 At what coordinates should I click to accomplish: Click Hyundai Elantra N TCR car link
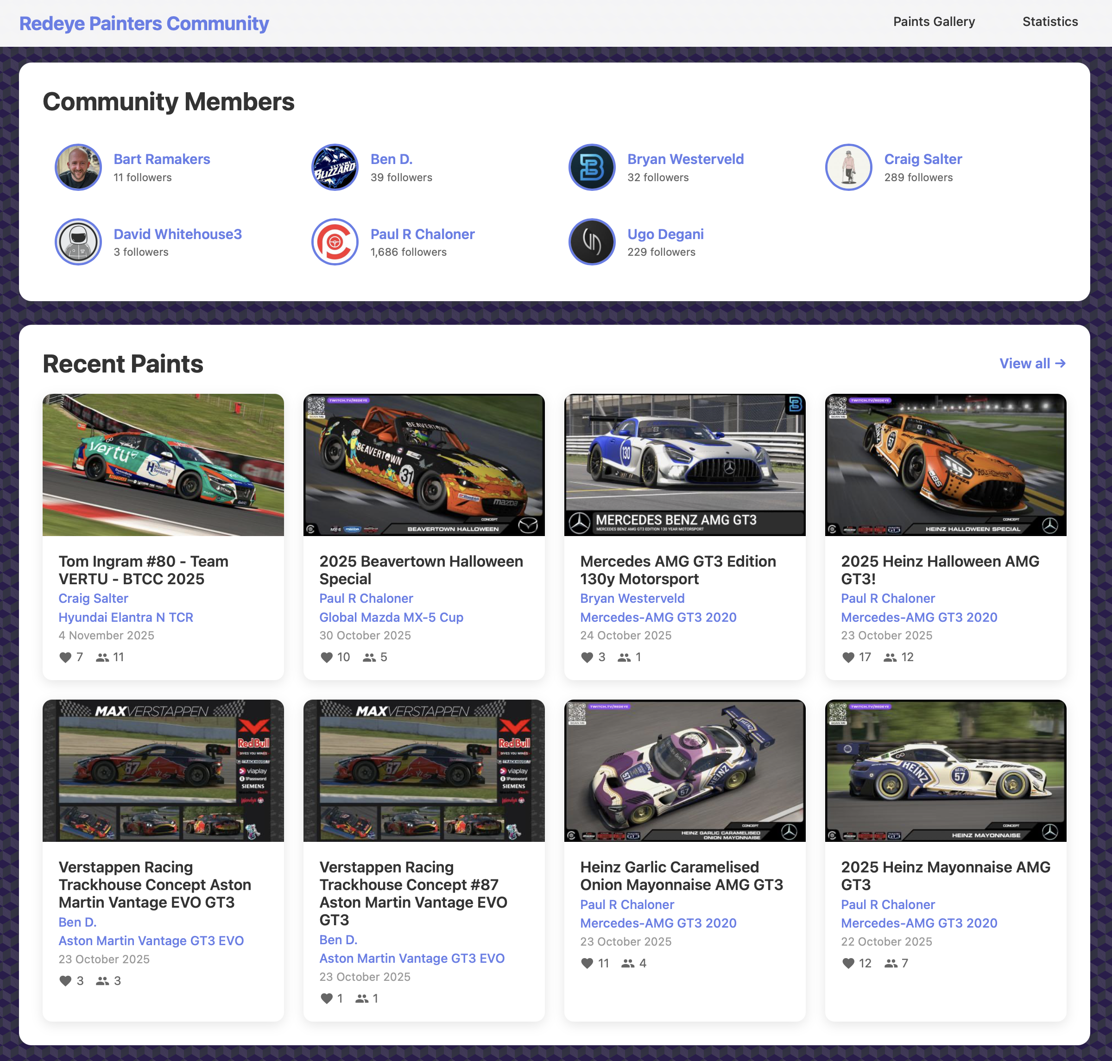point(126,617)
